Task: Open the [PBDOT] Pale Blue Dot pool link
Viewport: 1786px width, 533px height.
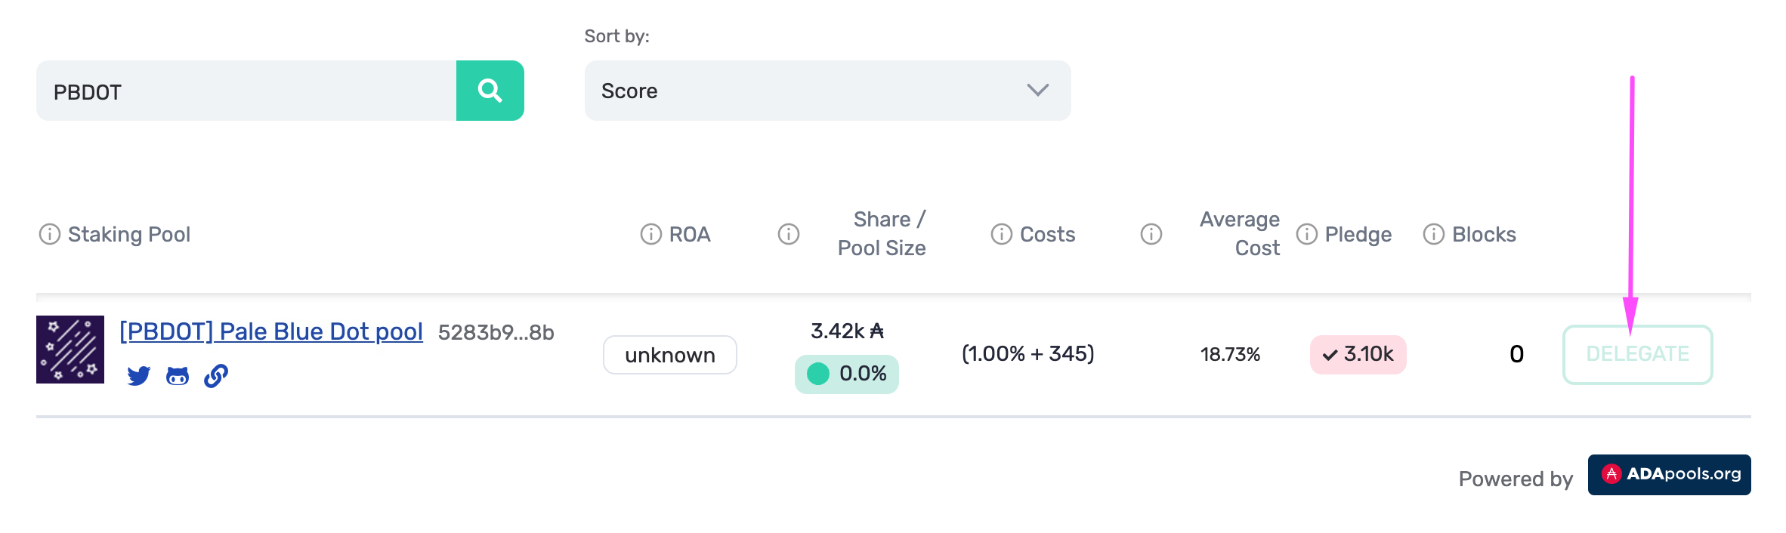Action: point(271,331)
